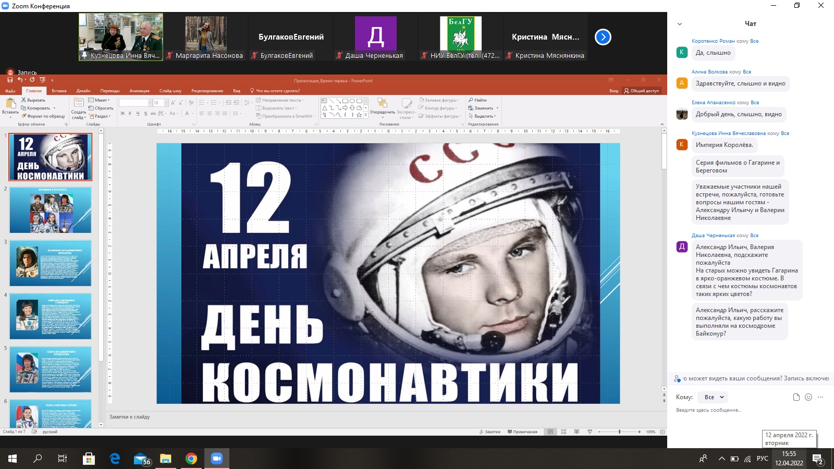The width and height of the screenshot is (834, 469).
Task: Toggle italic К formatting
Action: coord(130,113)
